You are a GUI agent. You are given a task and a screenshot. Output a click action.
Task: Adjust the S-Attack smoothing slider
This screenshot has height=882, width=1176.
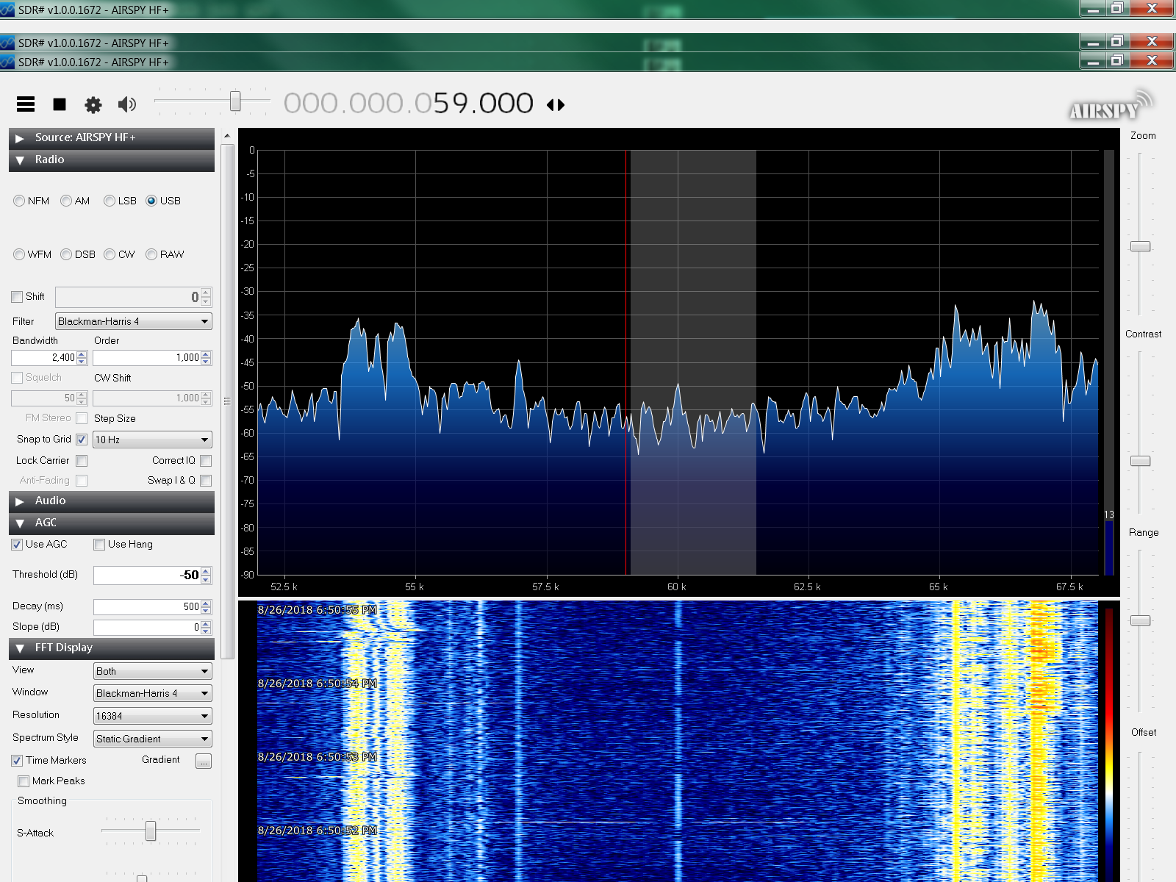[151, 831]
